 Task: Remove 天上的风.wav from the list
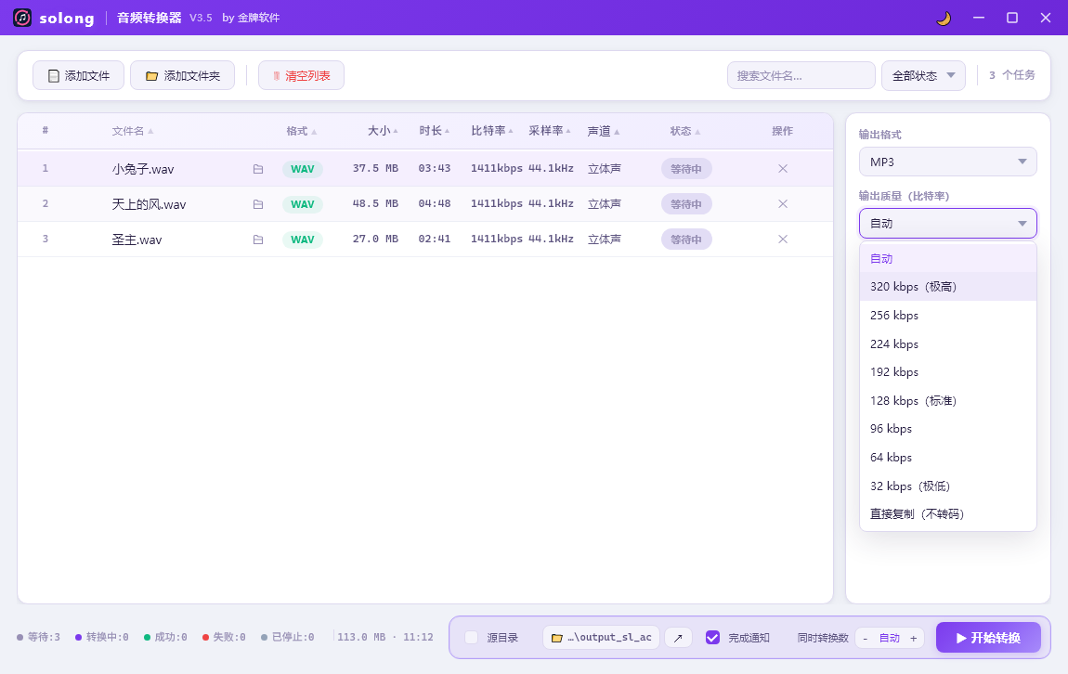(x=783, y=204)
